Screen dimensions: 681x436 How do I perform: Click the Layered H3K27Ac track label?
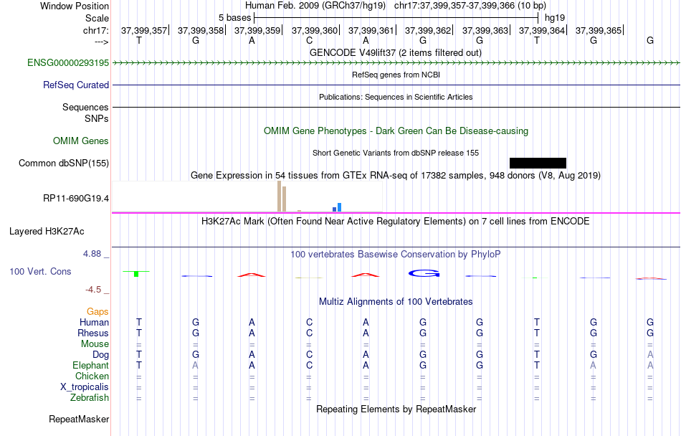(x=47, y=231)
